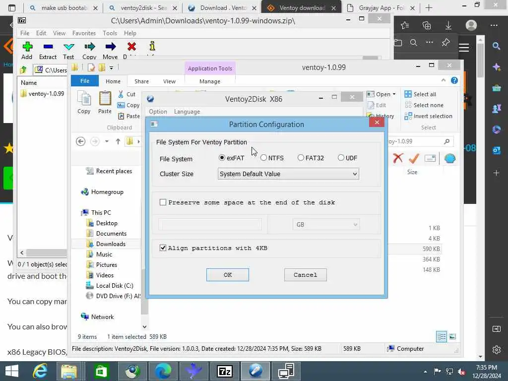Click the red X icon beside search
Image resolution: width=508 pixels, height=381 pixels.
(x=398, y=158)
